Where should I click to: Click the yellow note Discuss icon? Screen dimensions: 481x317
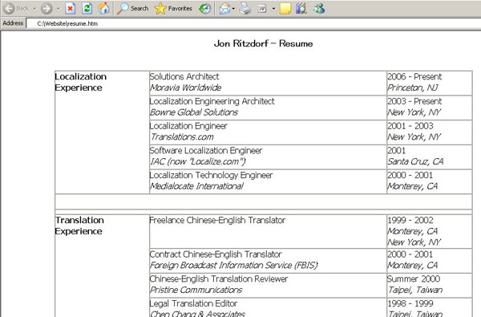pos(285,8)
